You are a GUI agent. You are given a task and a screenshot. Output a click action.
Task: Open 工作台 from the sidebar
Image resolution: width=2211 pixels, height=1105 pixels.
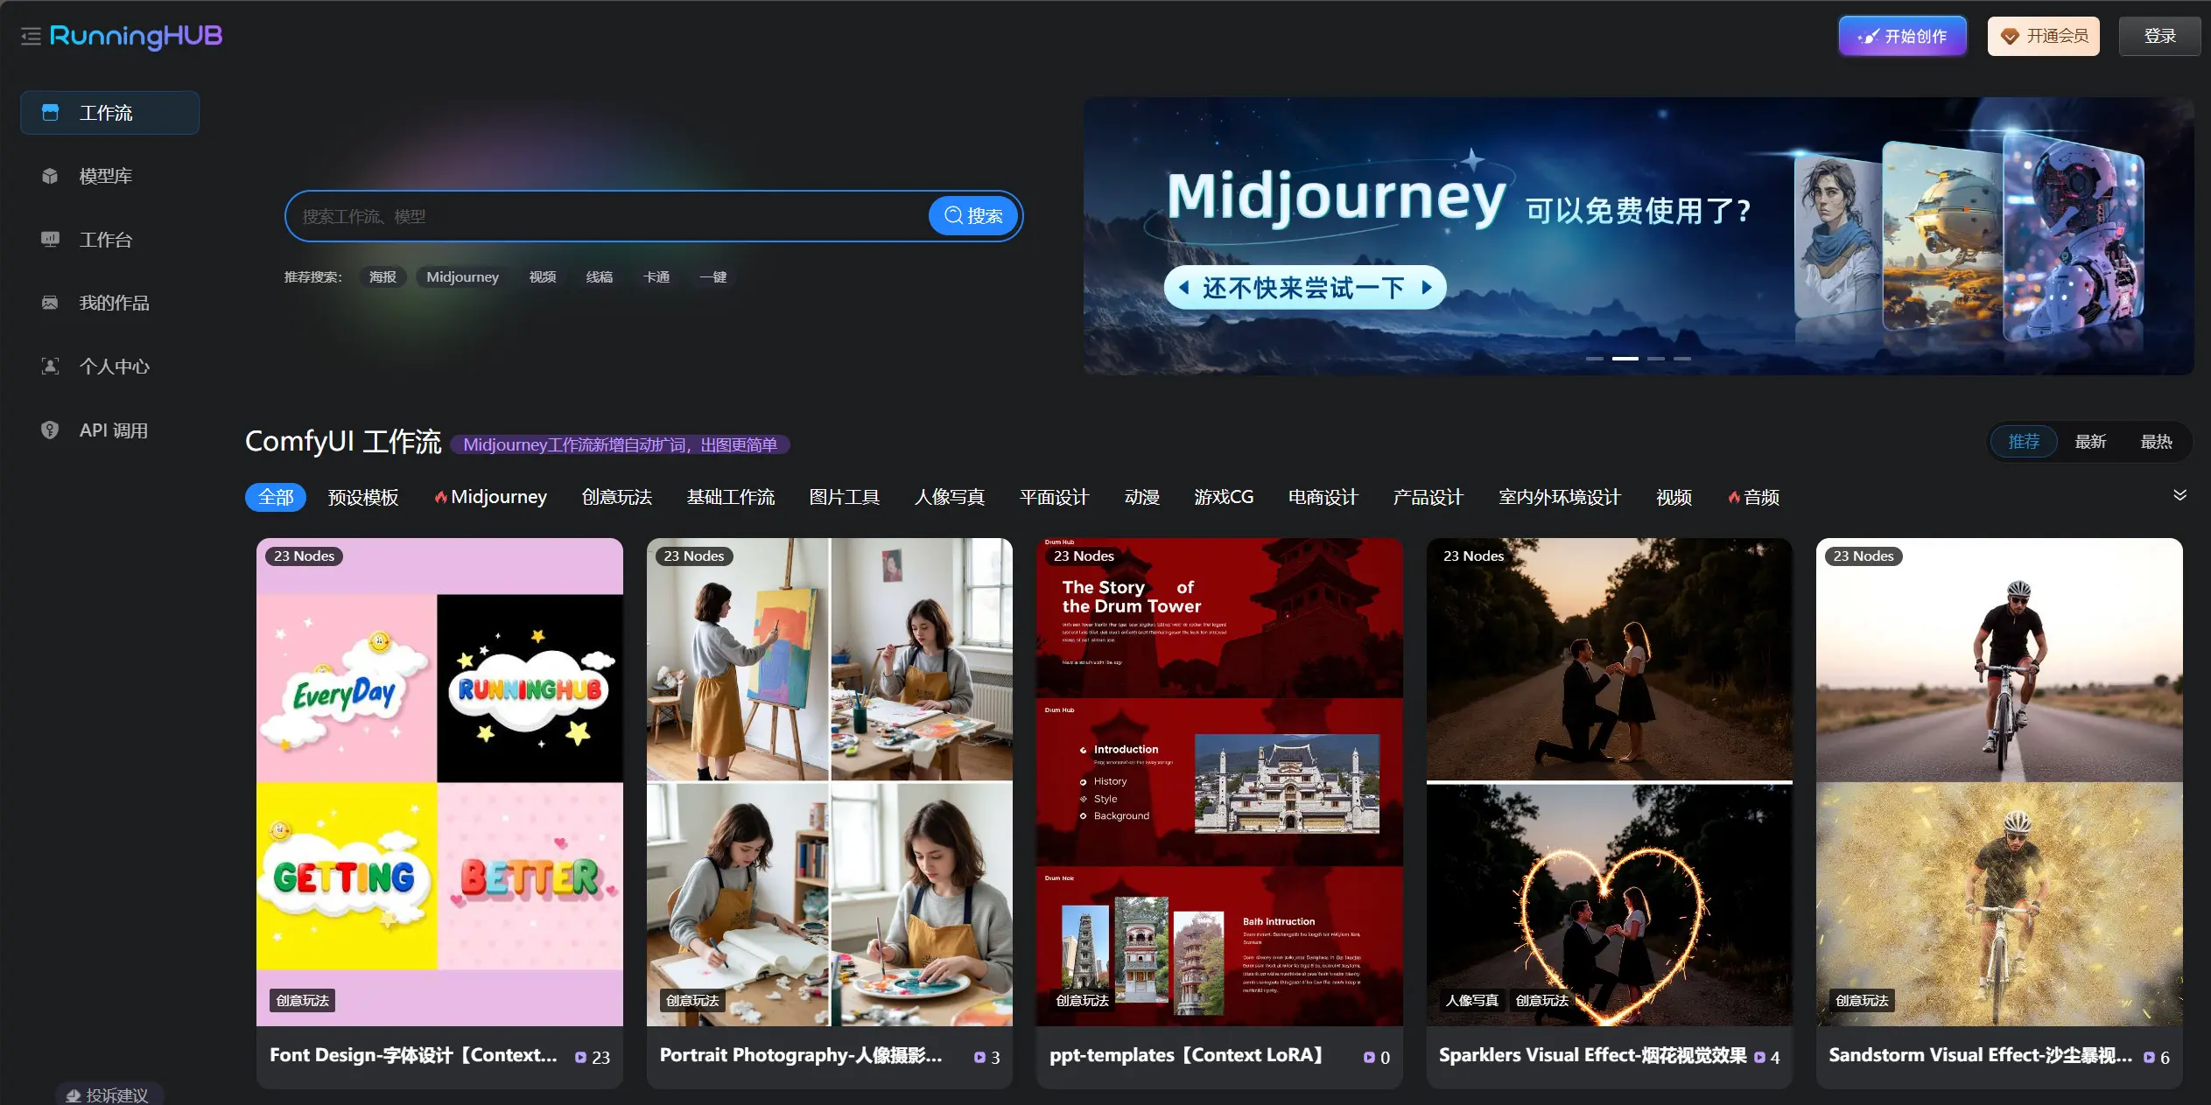click(x=105, y=240)
